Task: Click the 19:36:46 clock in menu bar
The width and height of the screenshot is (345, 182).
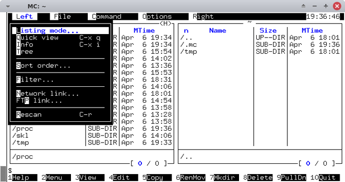Action: (x=323, y=16)
